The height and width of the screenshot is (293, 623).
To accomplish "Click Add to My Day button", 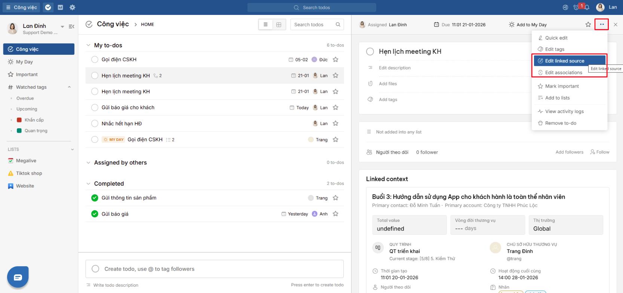I will [528, 25].
